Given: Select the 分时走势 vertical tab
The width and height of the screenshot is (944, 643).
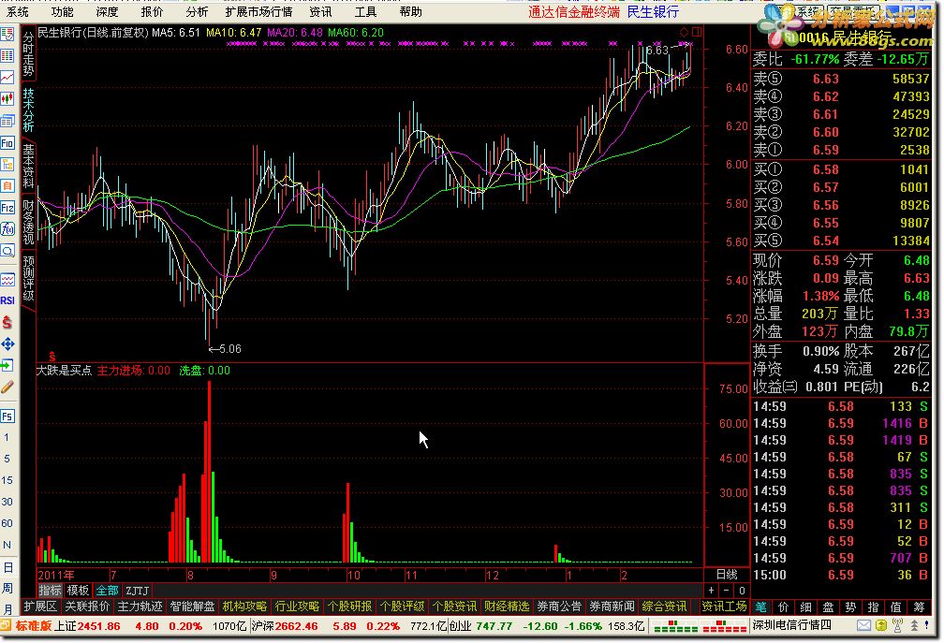Looking at the screenshot, I should point(28,54).
